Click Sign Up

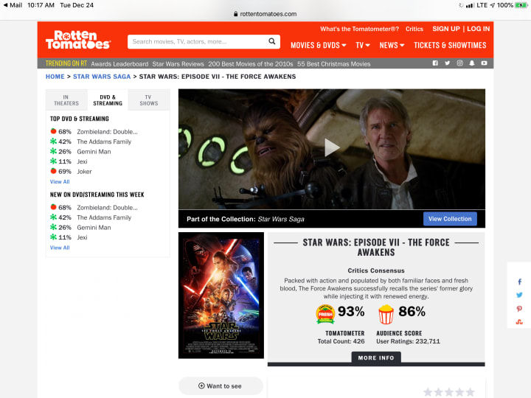click(x=446, y=29)
